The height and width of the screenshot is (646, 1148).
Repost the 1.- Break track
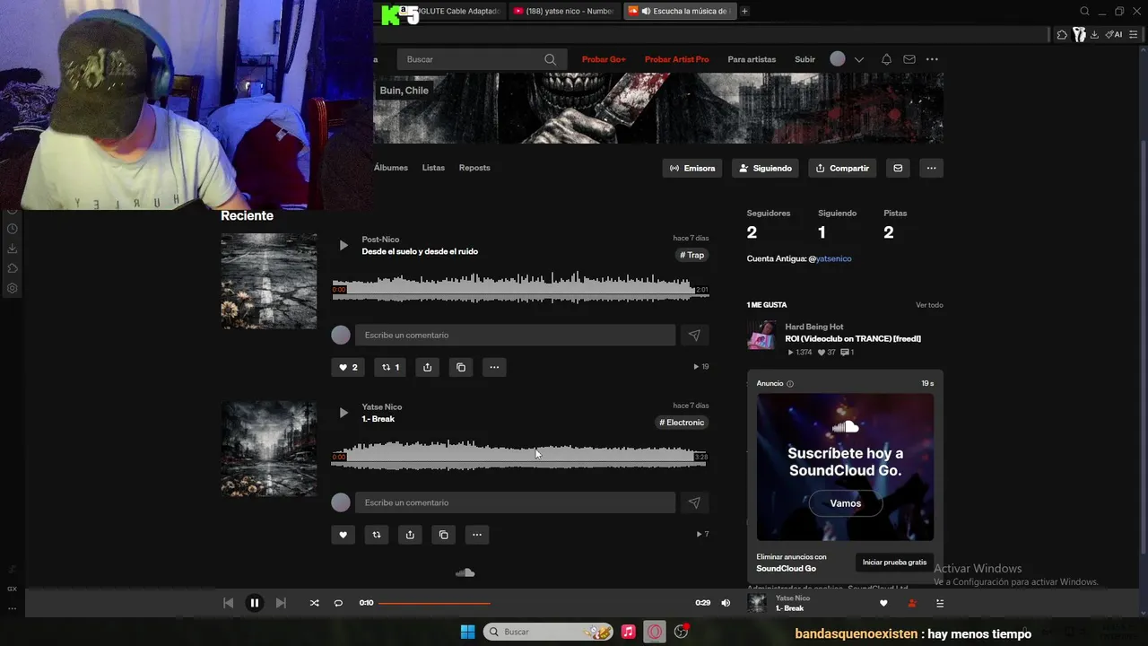pos(376,535)
